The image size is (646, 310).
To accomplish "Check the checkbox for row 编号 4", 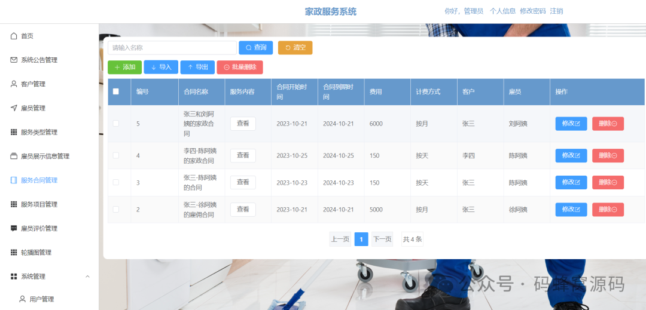I will (x=116, y=155).
